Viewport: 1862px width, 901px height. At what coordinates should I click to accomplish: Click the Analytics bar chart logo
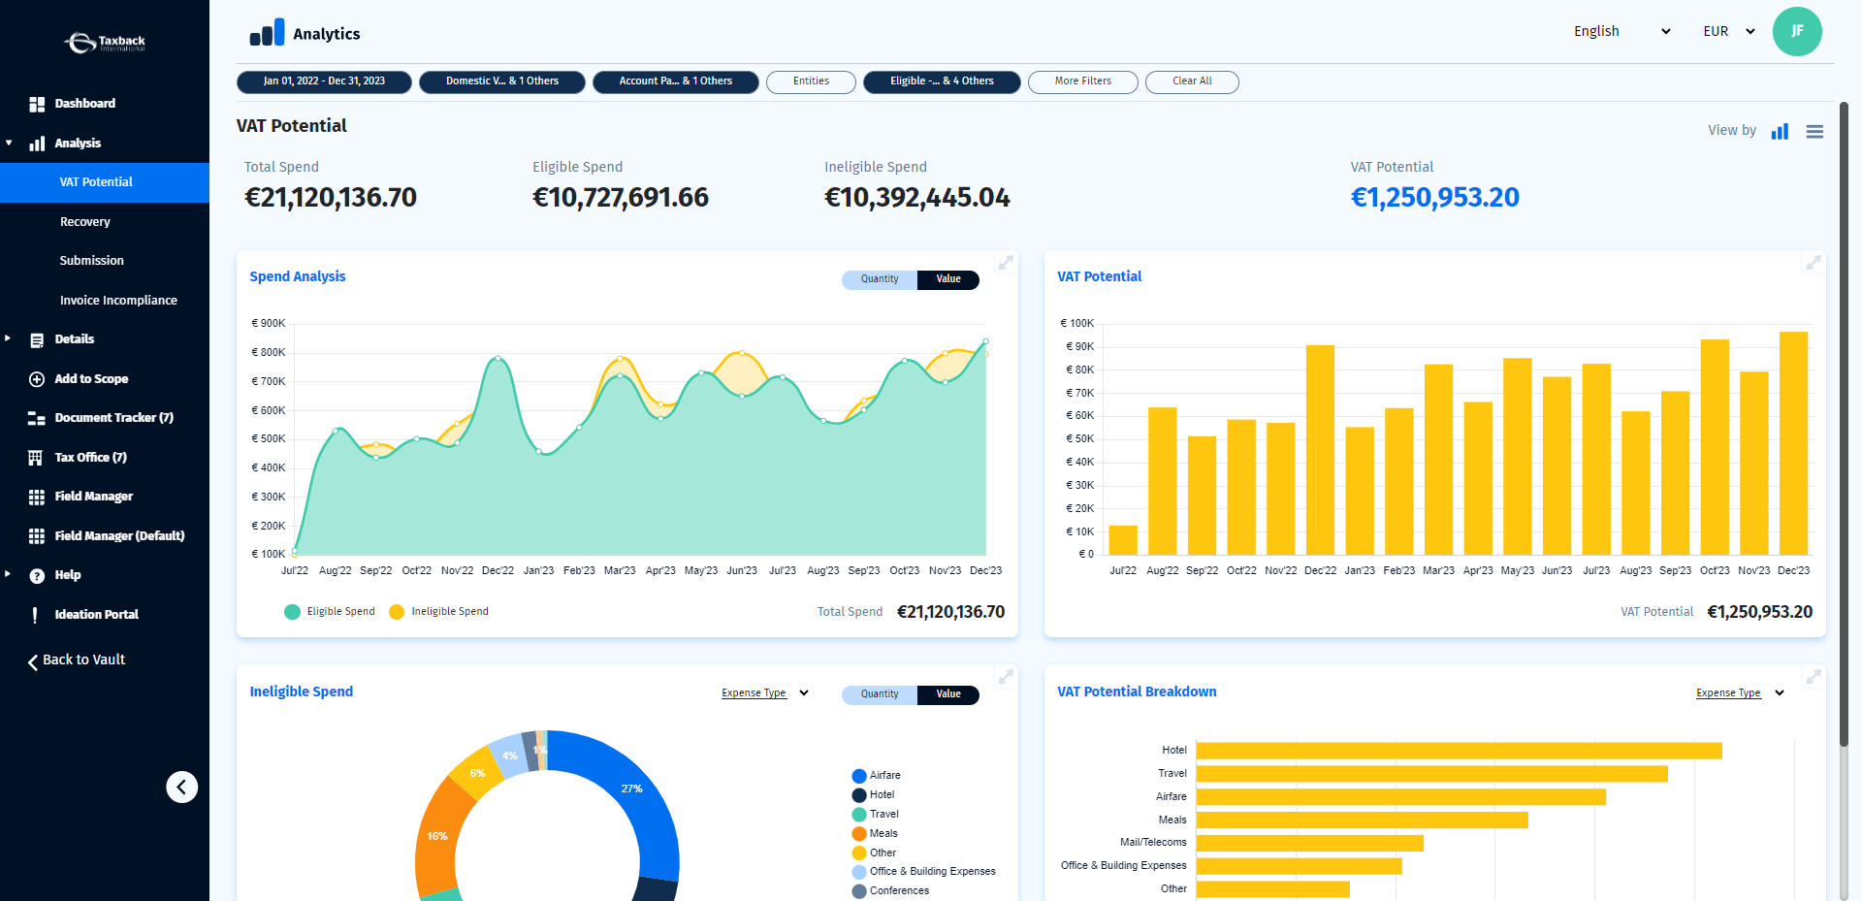(x=267, y=32)
